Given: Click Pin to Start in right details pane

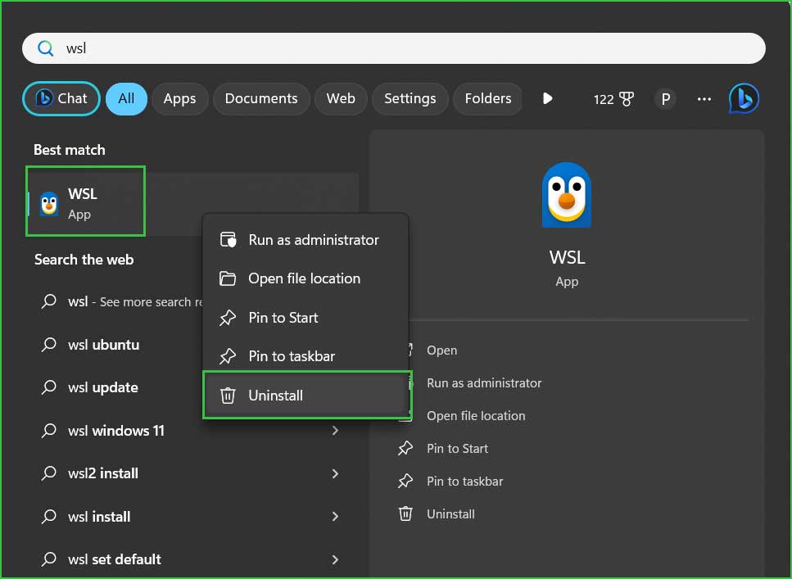Looking at the screenshot, I should 457,449.
